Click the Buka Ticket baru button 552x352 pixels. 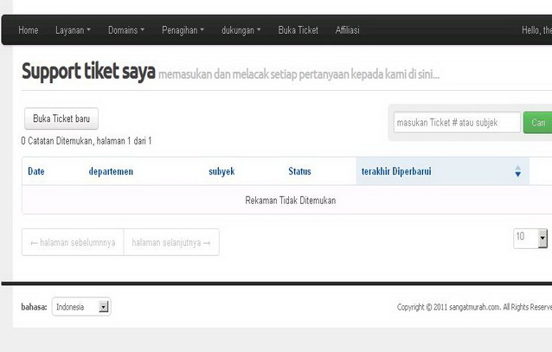point(61,118)
